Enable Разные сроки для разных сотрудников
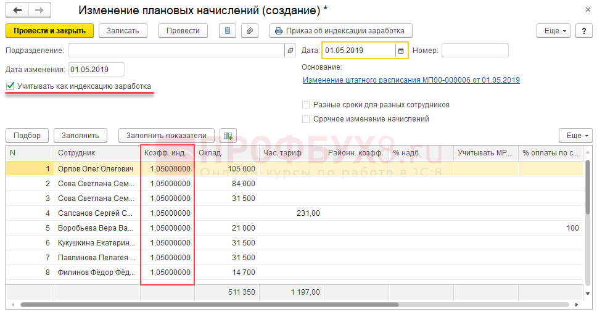This screenshot has width=597, height=312. [x=306, y=105]
